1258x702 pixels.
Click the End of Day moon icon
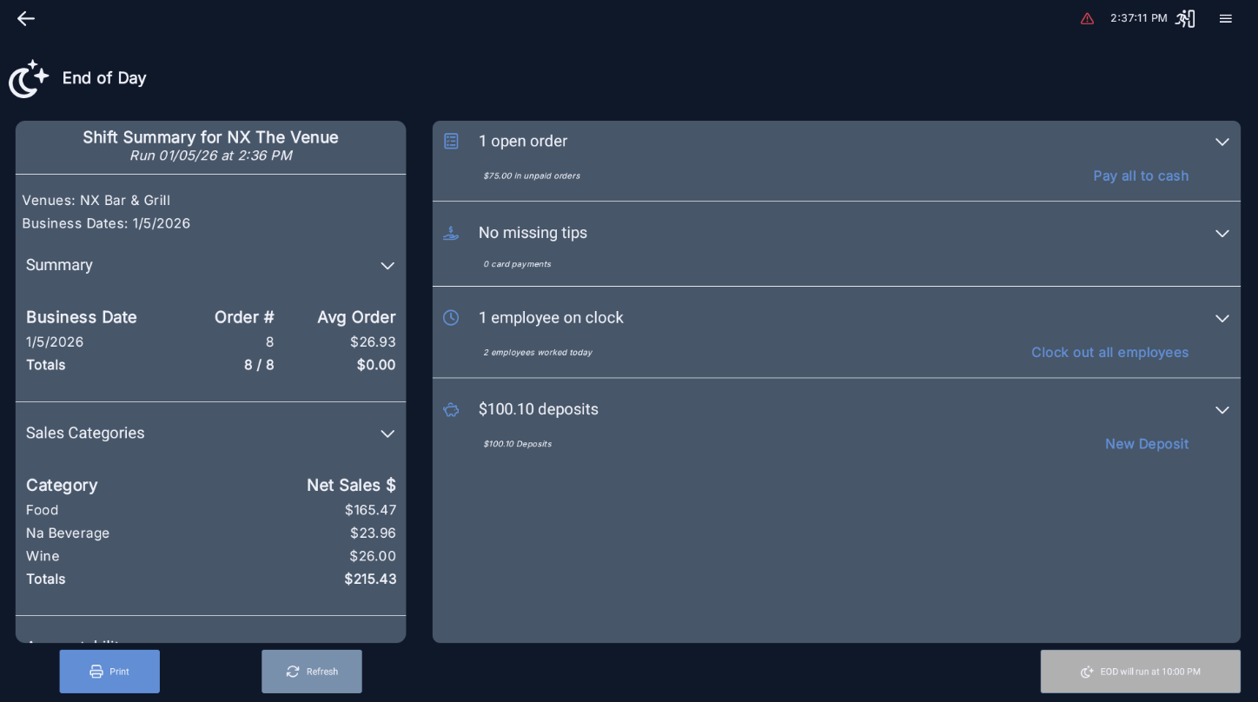[28, 79]
